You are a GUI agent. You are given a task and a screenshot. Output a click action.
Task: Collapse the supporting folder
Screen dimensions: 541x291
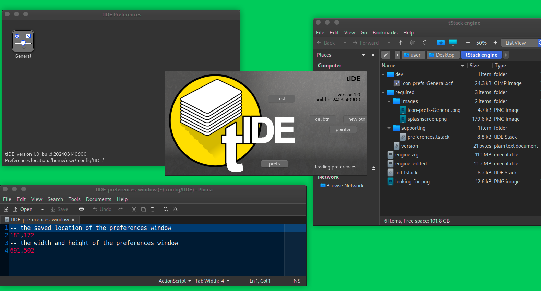(389, 128)
